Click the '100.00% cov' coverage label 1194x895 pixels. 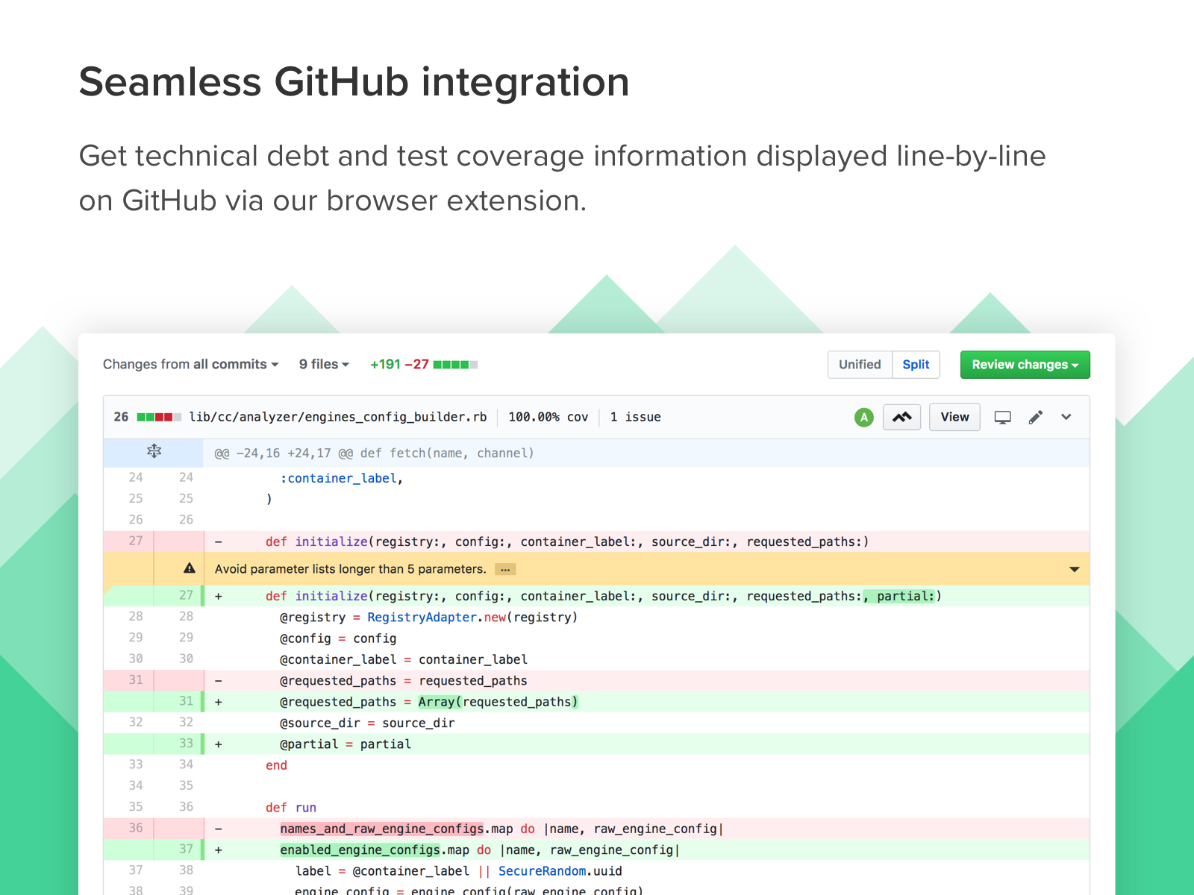[x=548, y=417]
